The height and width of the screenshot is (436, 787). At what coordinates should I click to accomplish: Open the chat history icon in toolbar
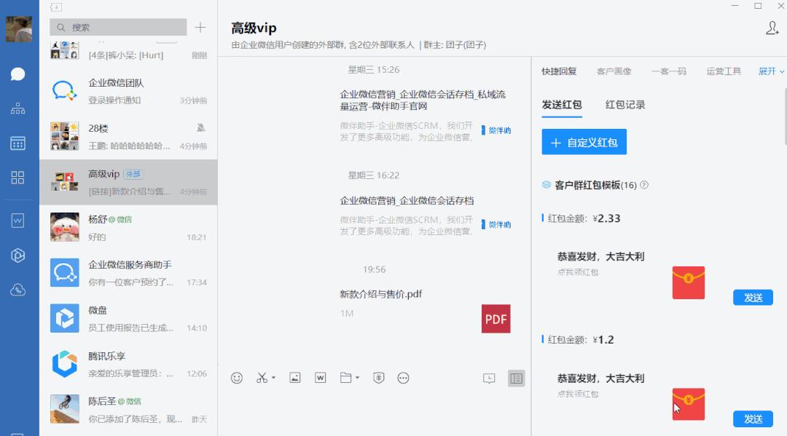489,378
